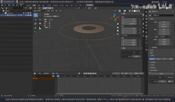Click the Add custom property button
This screenshot has height=102, width=175.
[161, 74]
